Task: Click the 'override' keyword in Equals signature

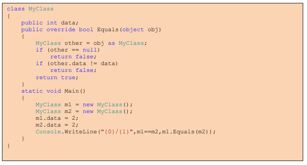Action: tap(61, 29)
